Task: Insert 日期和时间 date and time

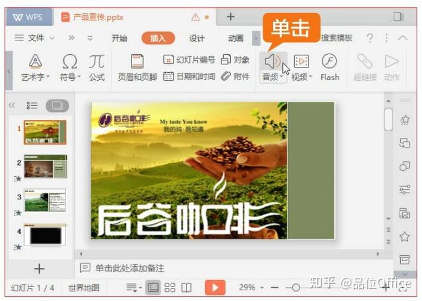Action: (x=189, y=76)
